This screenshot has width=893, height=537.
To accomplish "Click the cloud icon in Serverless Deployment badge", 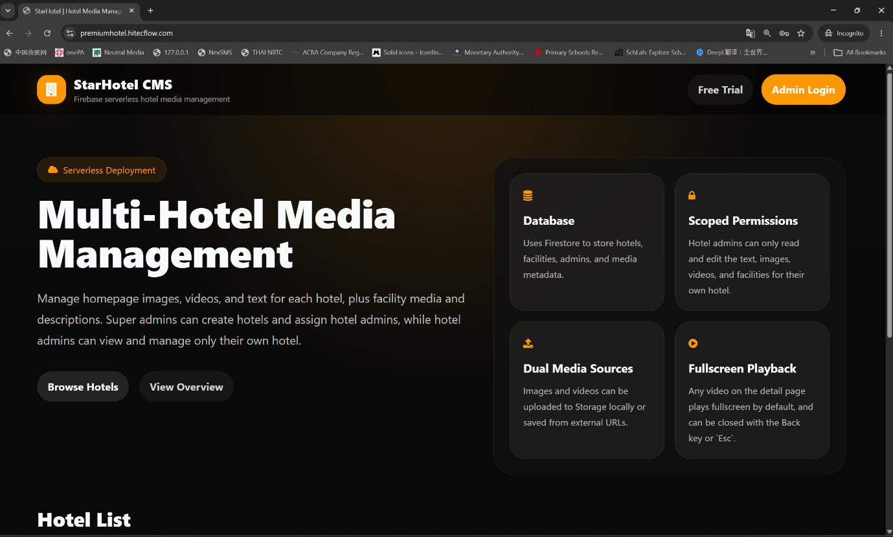I will pos(53,170).
